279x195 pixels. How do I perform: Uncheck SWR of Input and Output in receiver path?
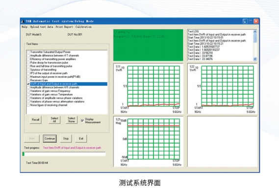point(28,84)
